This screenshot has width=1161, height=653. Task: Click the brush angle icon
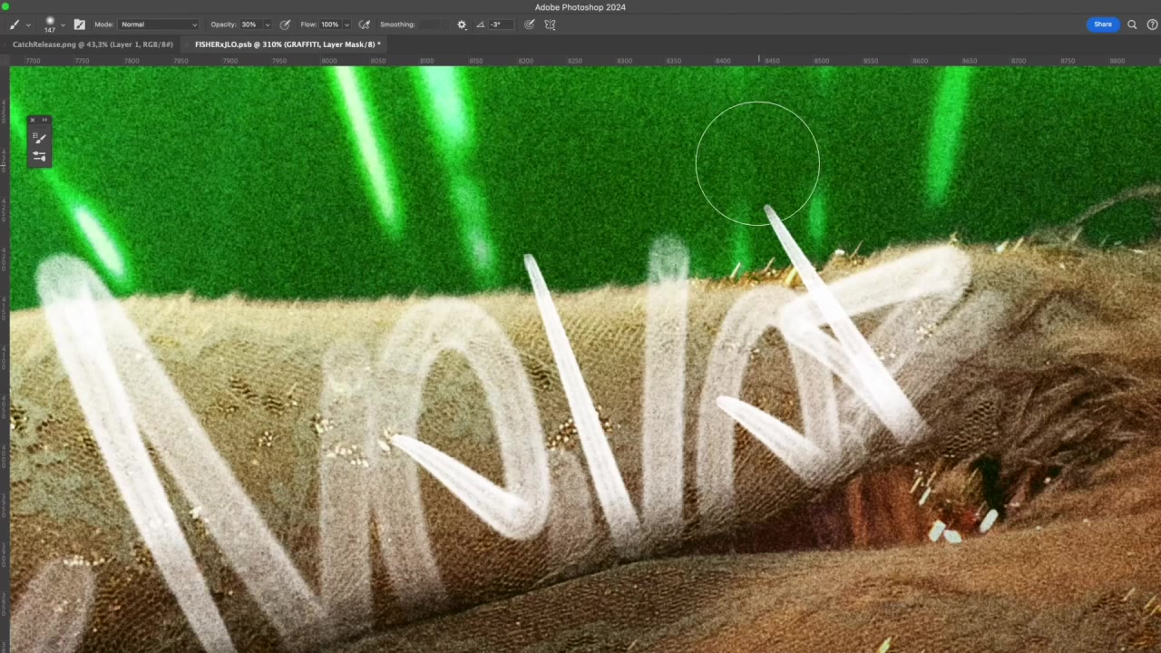point(481,24)
